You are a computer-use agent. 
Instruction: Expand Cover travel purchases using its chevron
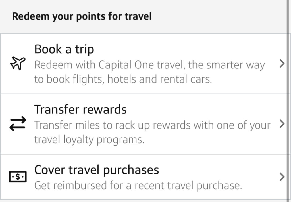[282, 177]
